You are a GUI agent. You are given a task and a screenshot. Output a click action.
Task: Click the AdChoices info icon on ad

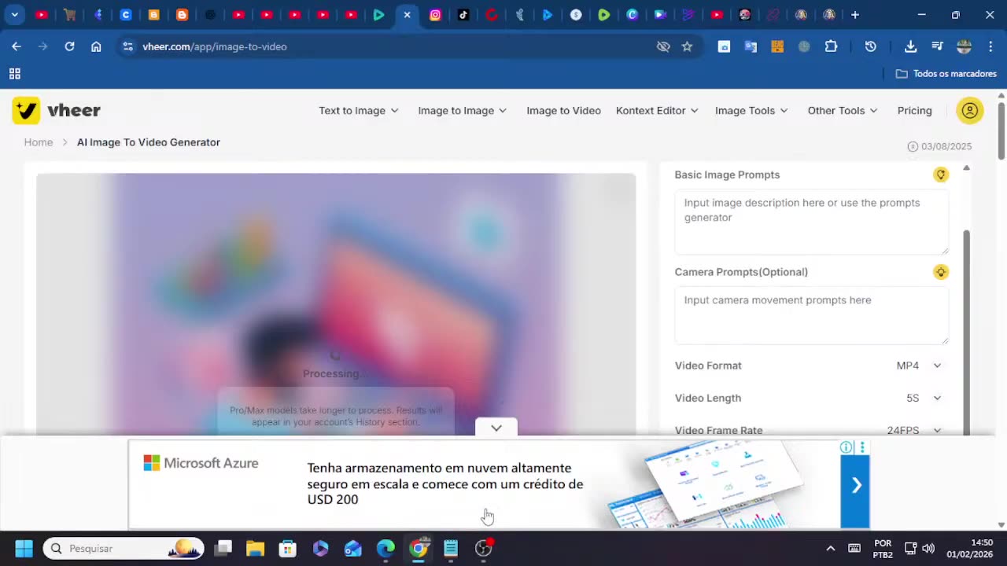click(x=846, y=447)
